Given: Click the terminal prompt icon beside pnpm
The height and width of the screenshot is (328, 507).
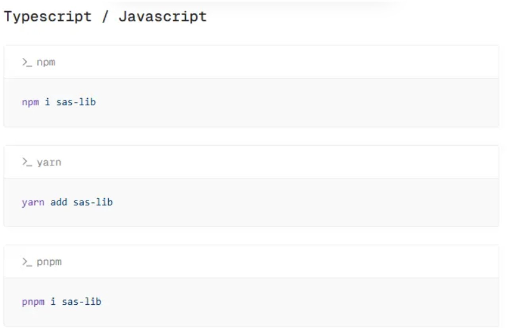Looking at the screenshot, I should [x=27, y=262].
